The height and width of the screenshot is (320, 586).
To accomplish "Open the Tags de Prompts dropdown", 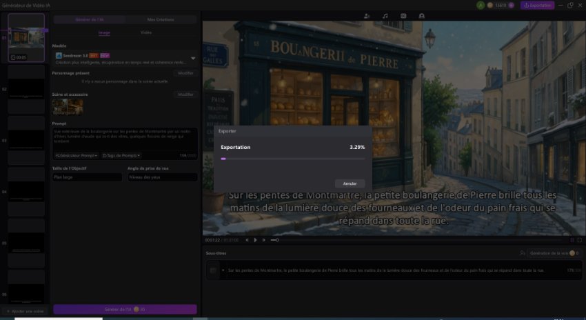I will click(121, 155).
